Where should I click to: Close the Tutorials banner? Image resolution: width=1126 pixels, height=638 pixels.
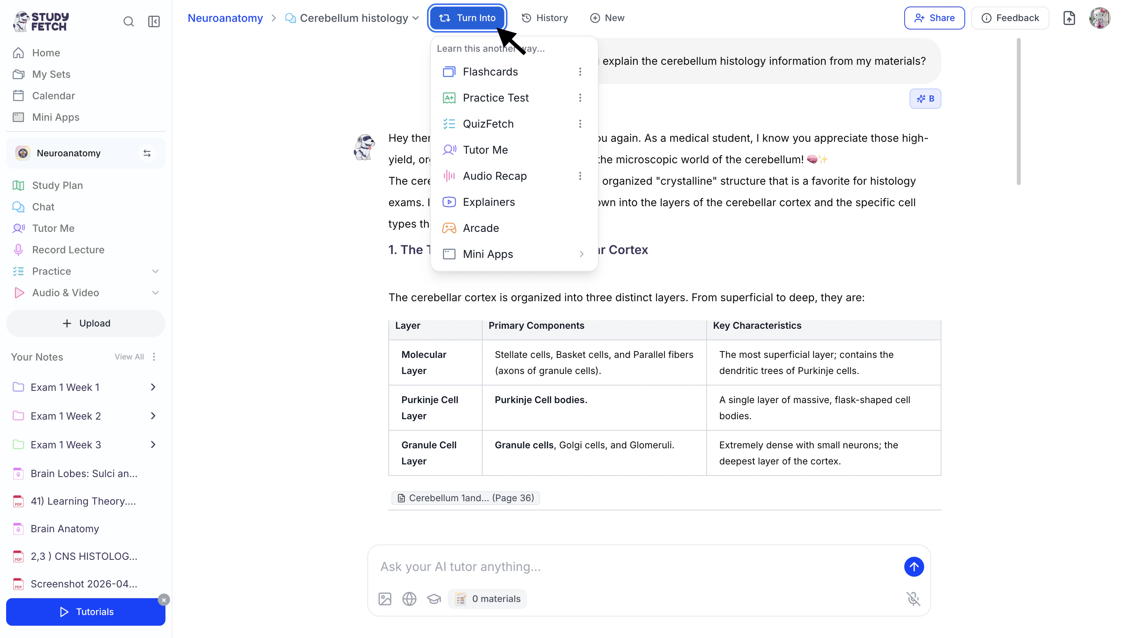[x=164, y=599]
